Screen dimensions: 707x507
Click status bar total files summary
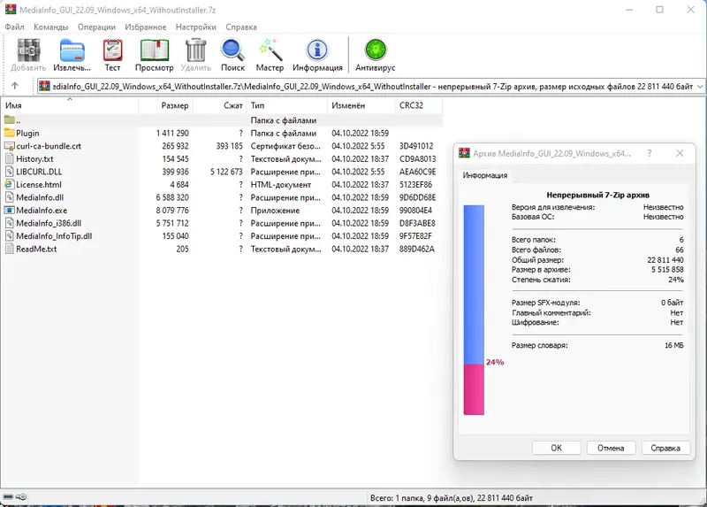[452, 498]
